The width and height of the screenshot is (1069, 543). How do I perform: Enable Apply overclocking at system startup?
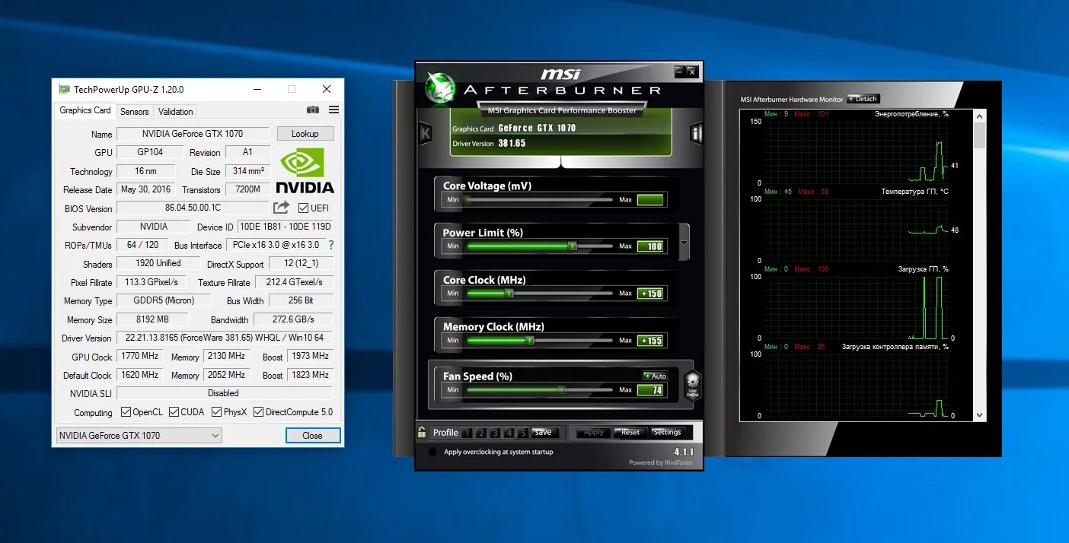(432, 452)
